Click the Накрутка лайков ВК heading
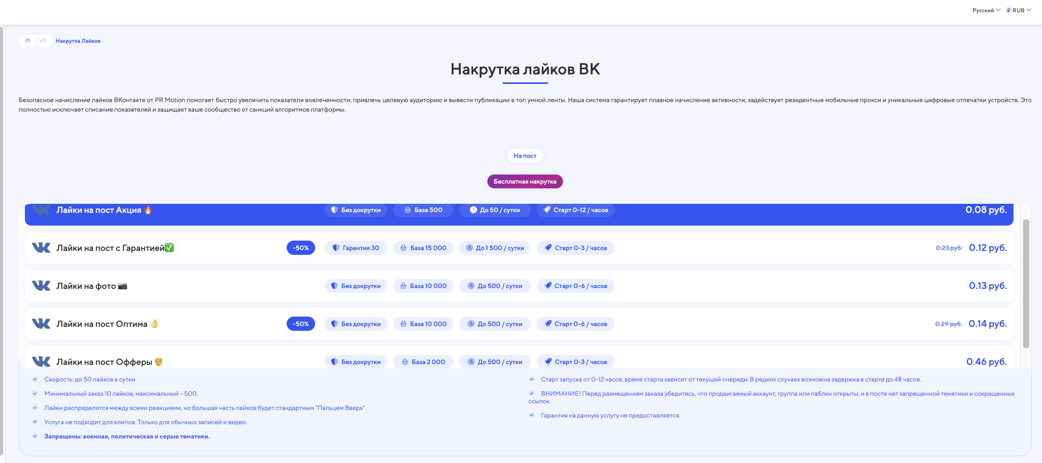1042x463 pixels. click(525, 69)
